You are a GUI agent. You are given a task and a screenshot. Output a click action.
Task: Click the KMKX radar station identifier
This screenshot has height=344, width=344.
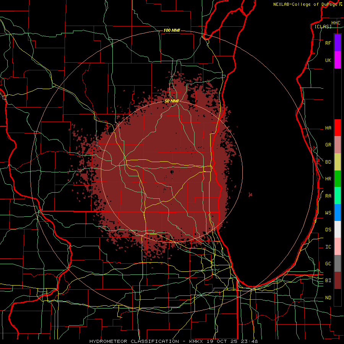click(195, 341)
